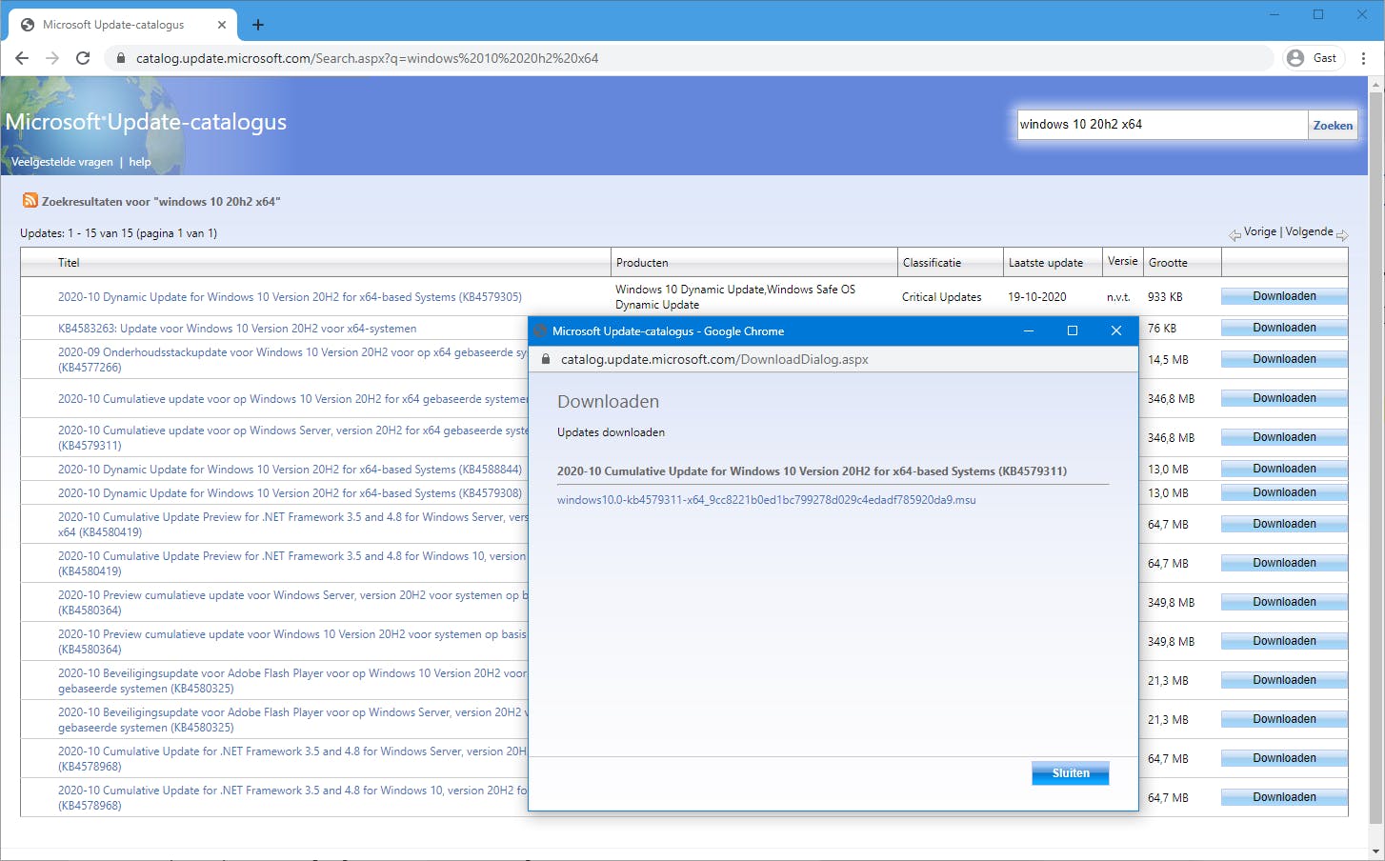Open a new browser tab

click(x=257, y=25)
